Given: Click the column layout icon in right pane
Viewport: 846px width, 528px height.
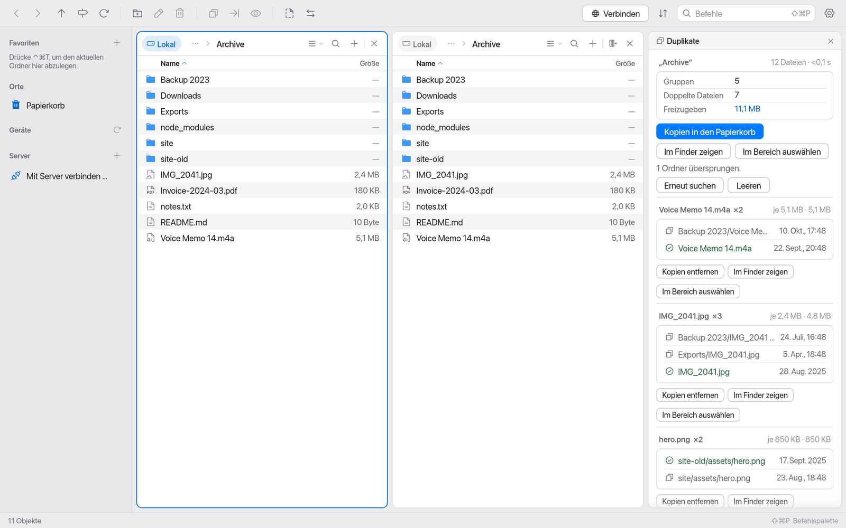Looking at the screenshot, I should tap(613, 44).
